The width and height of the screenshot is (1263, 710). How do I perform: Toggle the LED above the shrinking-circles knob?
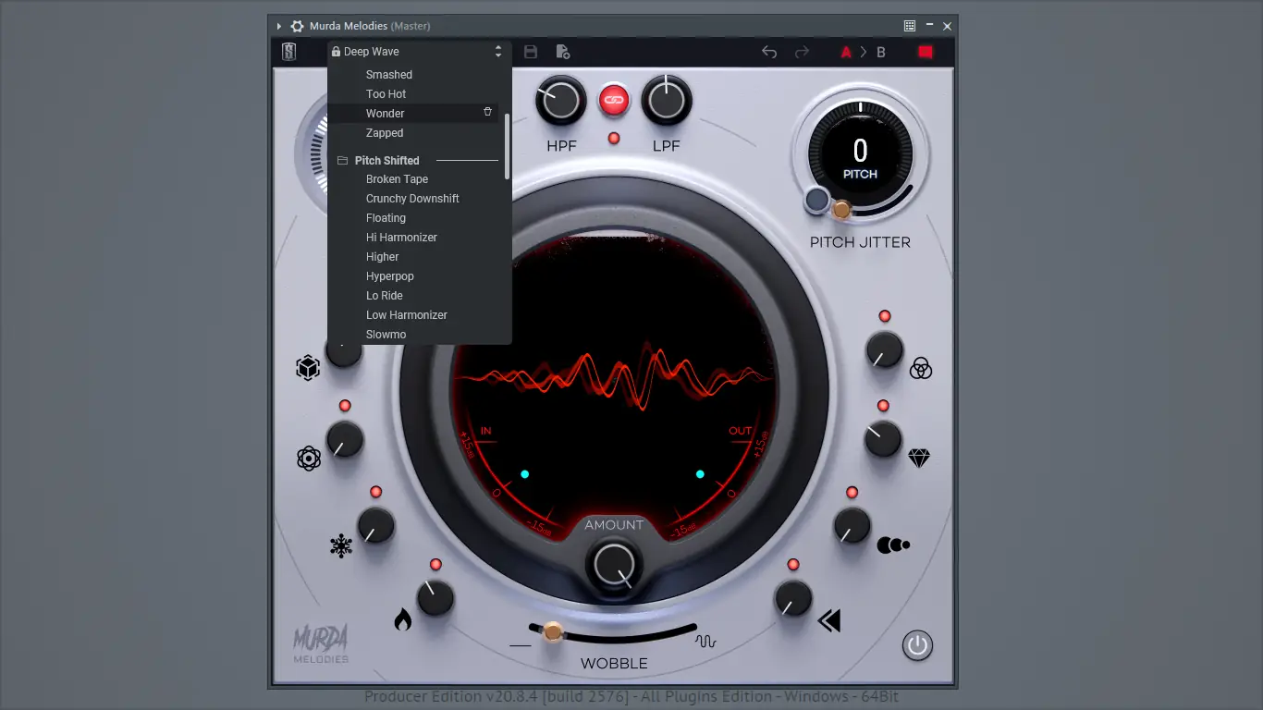pyautogui.click(x=852, y=492)
